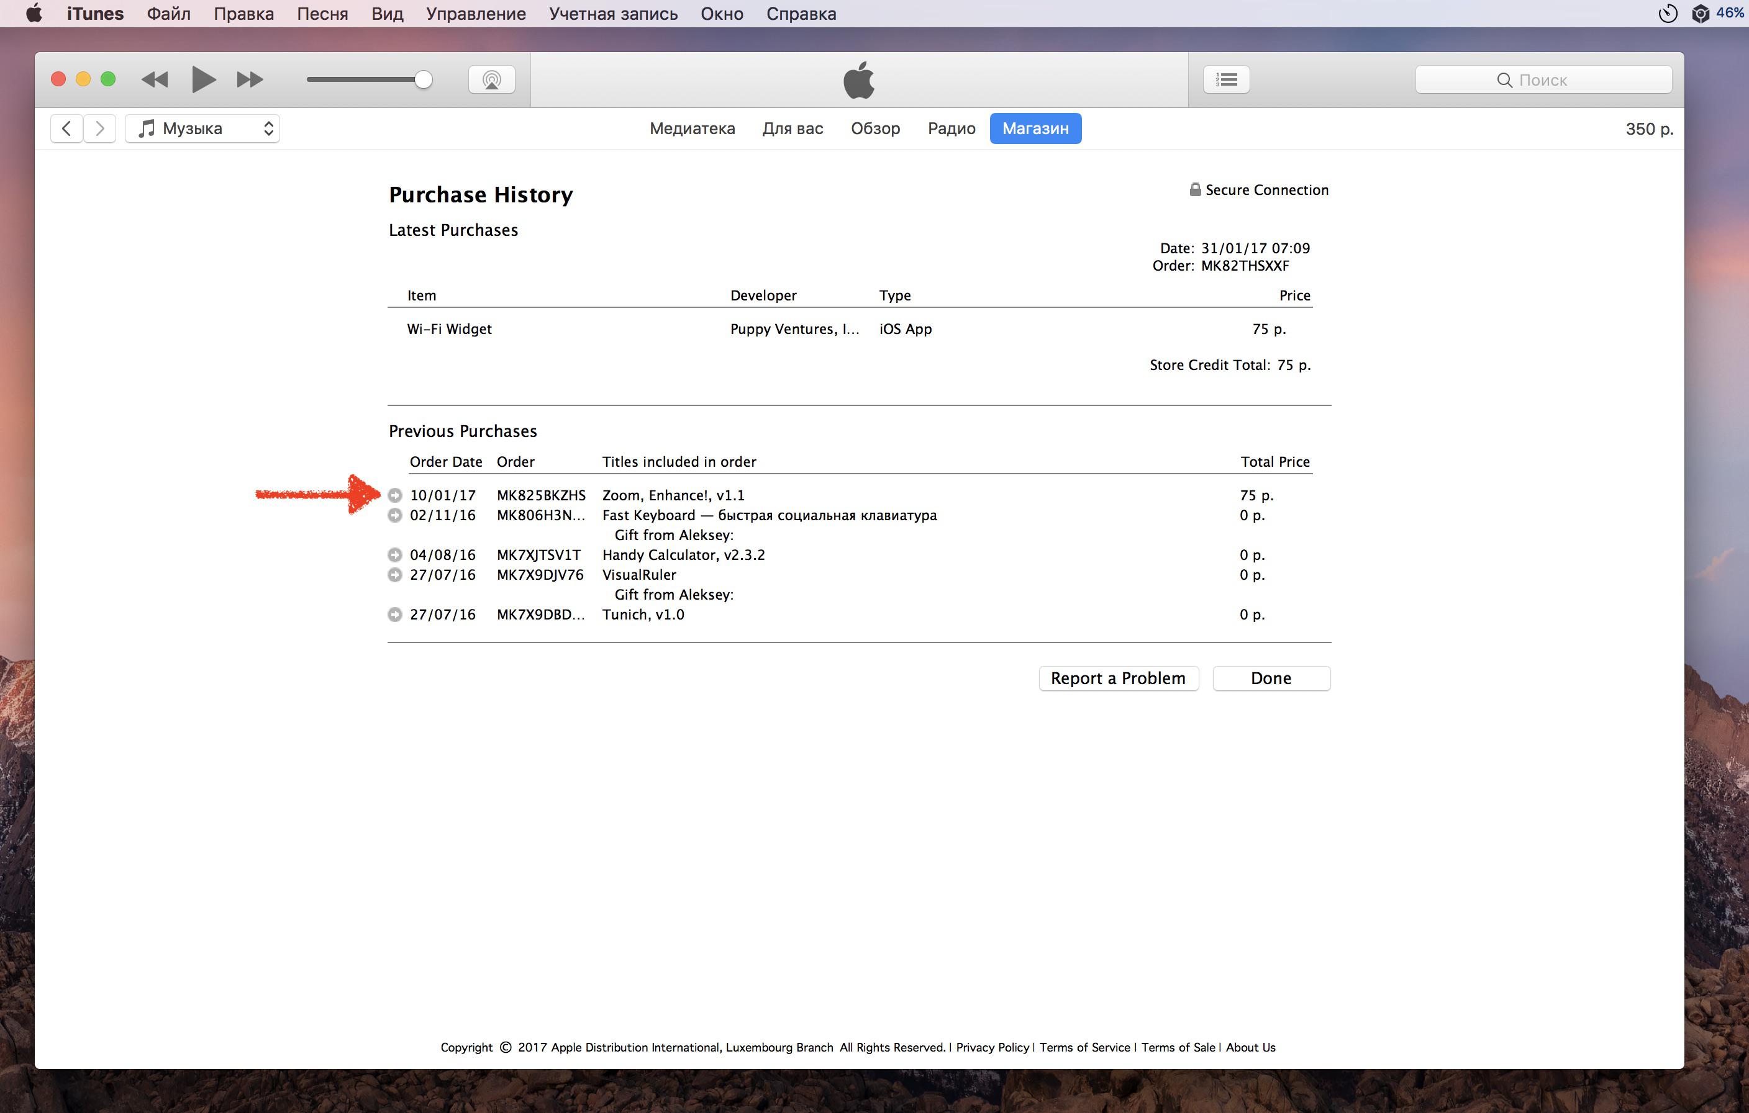Click the Wi-Fi Widget item row
The width and height of the screenshot is (1749, 1113).
pyautogui.click(x=850, y=329)
